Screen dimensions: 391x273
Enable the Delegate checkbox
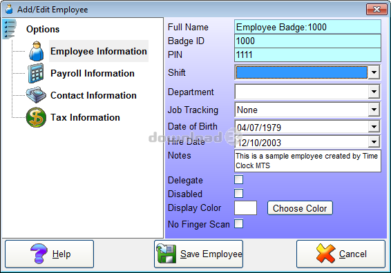238,180
